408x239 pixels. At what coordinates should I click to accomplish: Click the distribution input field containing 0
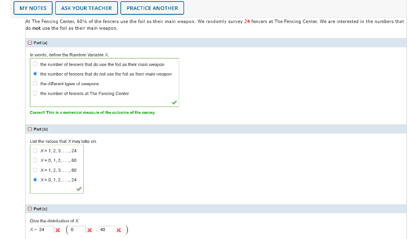click(x=78, y=229)
